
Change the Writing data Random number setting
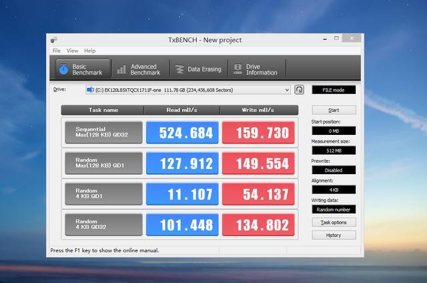334,209
